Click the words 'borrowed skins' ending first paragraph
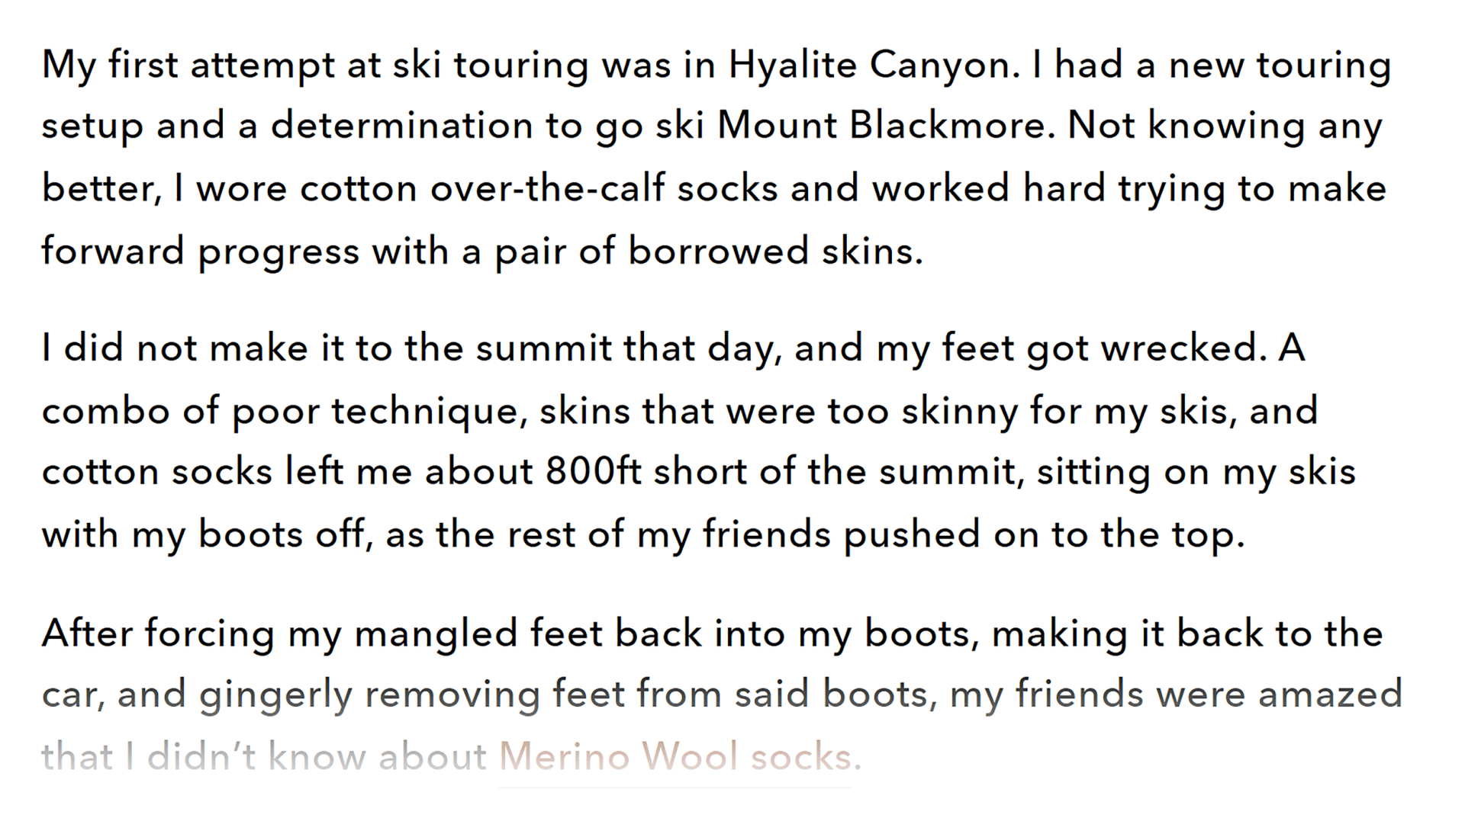 point(775,251)
